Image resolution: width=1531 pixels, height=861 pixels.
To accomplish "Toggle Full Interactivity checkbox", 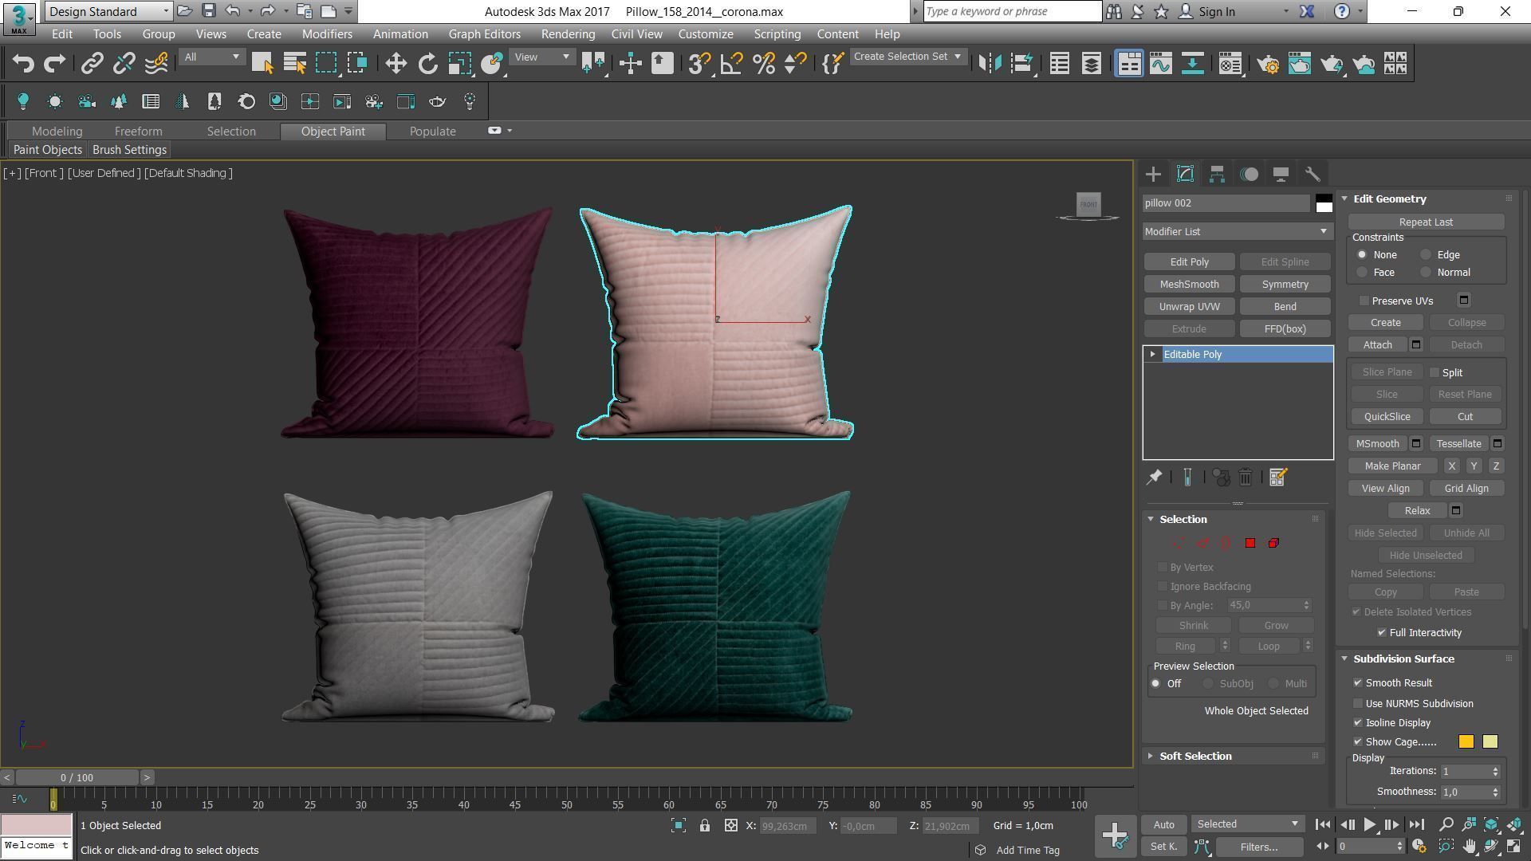I will (x=1382, y=632).
